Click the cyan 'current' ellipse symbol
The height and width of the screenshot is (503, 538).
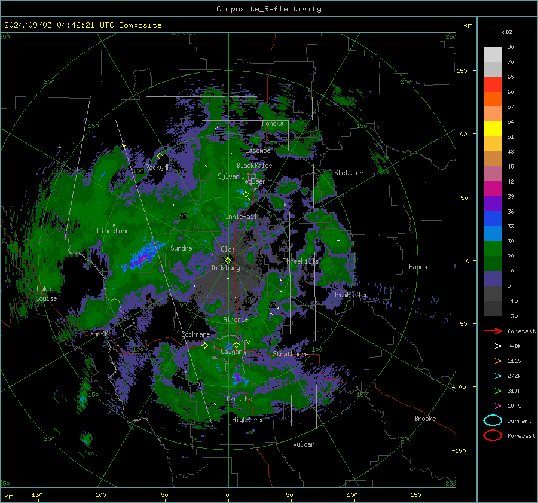(x=493, y=420)
